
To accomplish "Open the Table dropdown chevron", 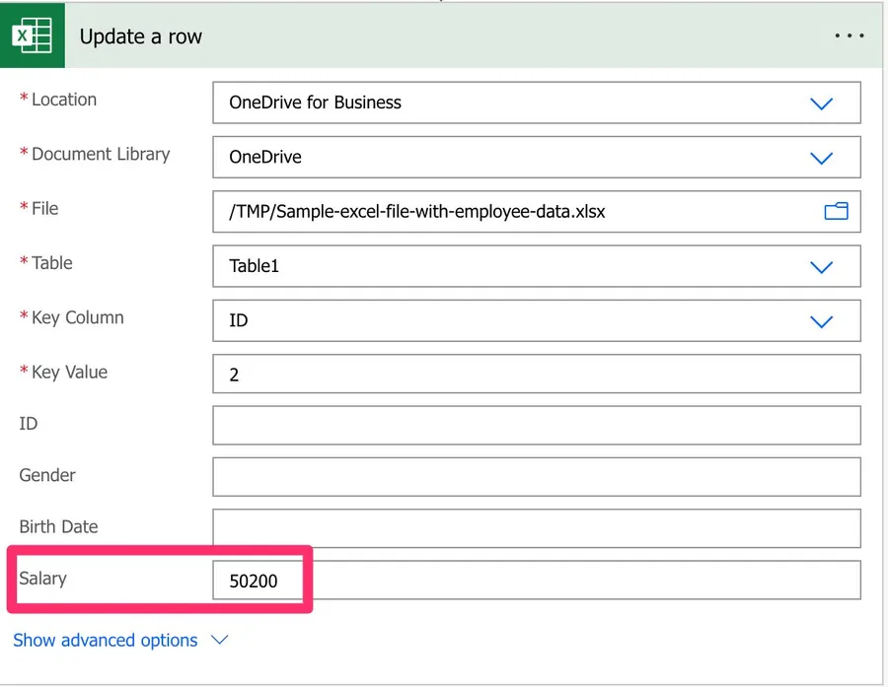I will pos(821,266).
